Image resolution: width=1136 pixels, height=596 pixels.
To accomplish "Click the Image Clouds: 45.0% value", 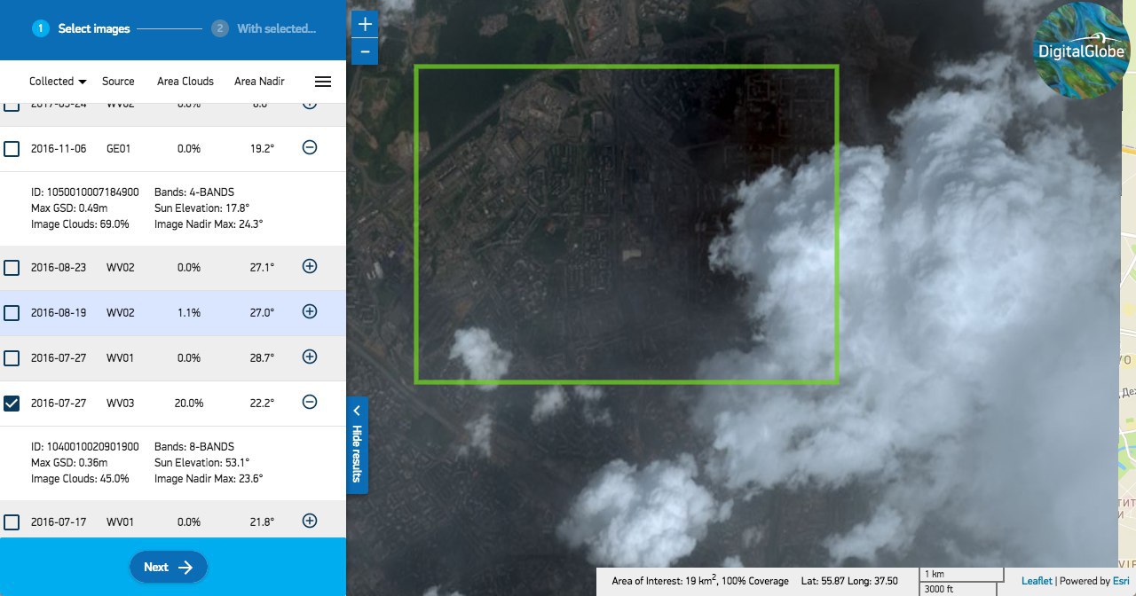I will (80, 479).
